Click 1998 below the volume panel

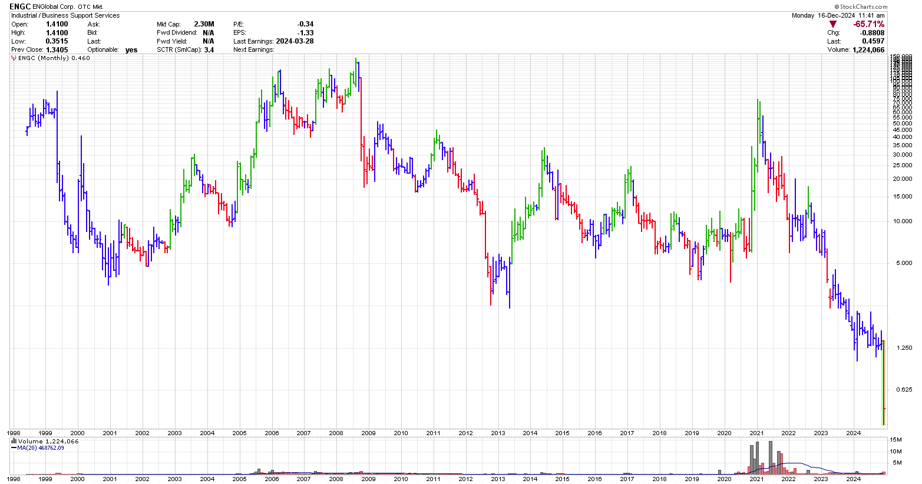14,479
